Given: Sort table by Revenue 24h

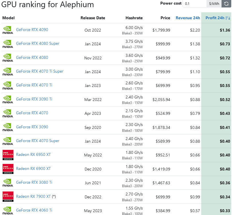Looking at the screenshot, I should pyautogui.click(x=188, y=18).
